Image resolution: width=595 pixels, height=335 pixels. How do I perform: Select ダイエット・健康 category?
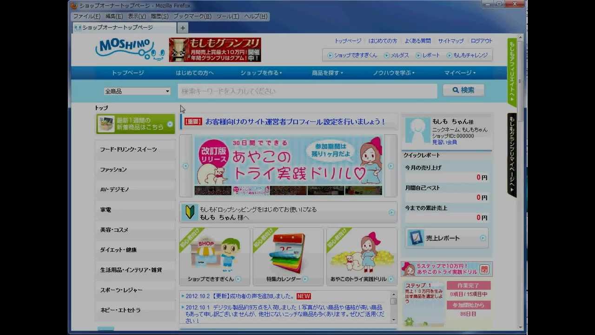135,250
